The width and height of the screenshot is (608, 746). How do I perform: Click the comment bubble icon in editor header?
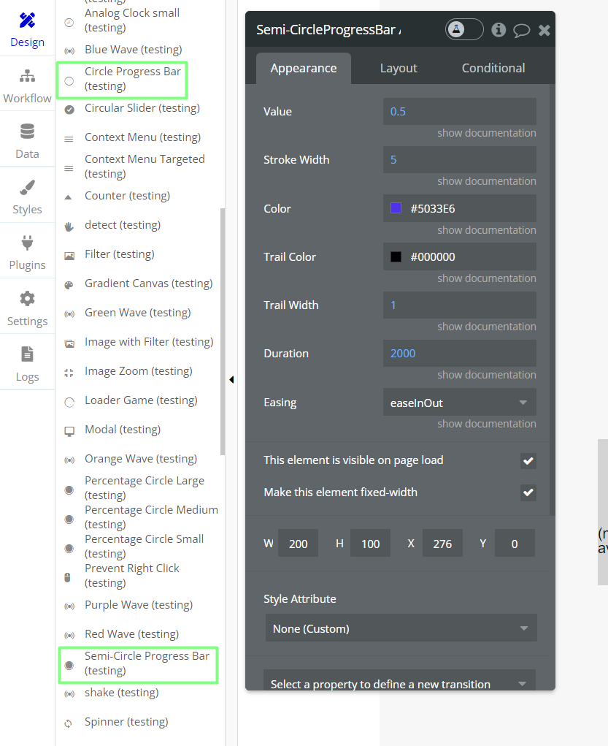[x=521, y=31]
